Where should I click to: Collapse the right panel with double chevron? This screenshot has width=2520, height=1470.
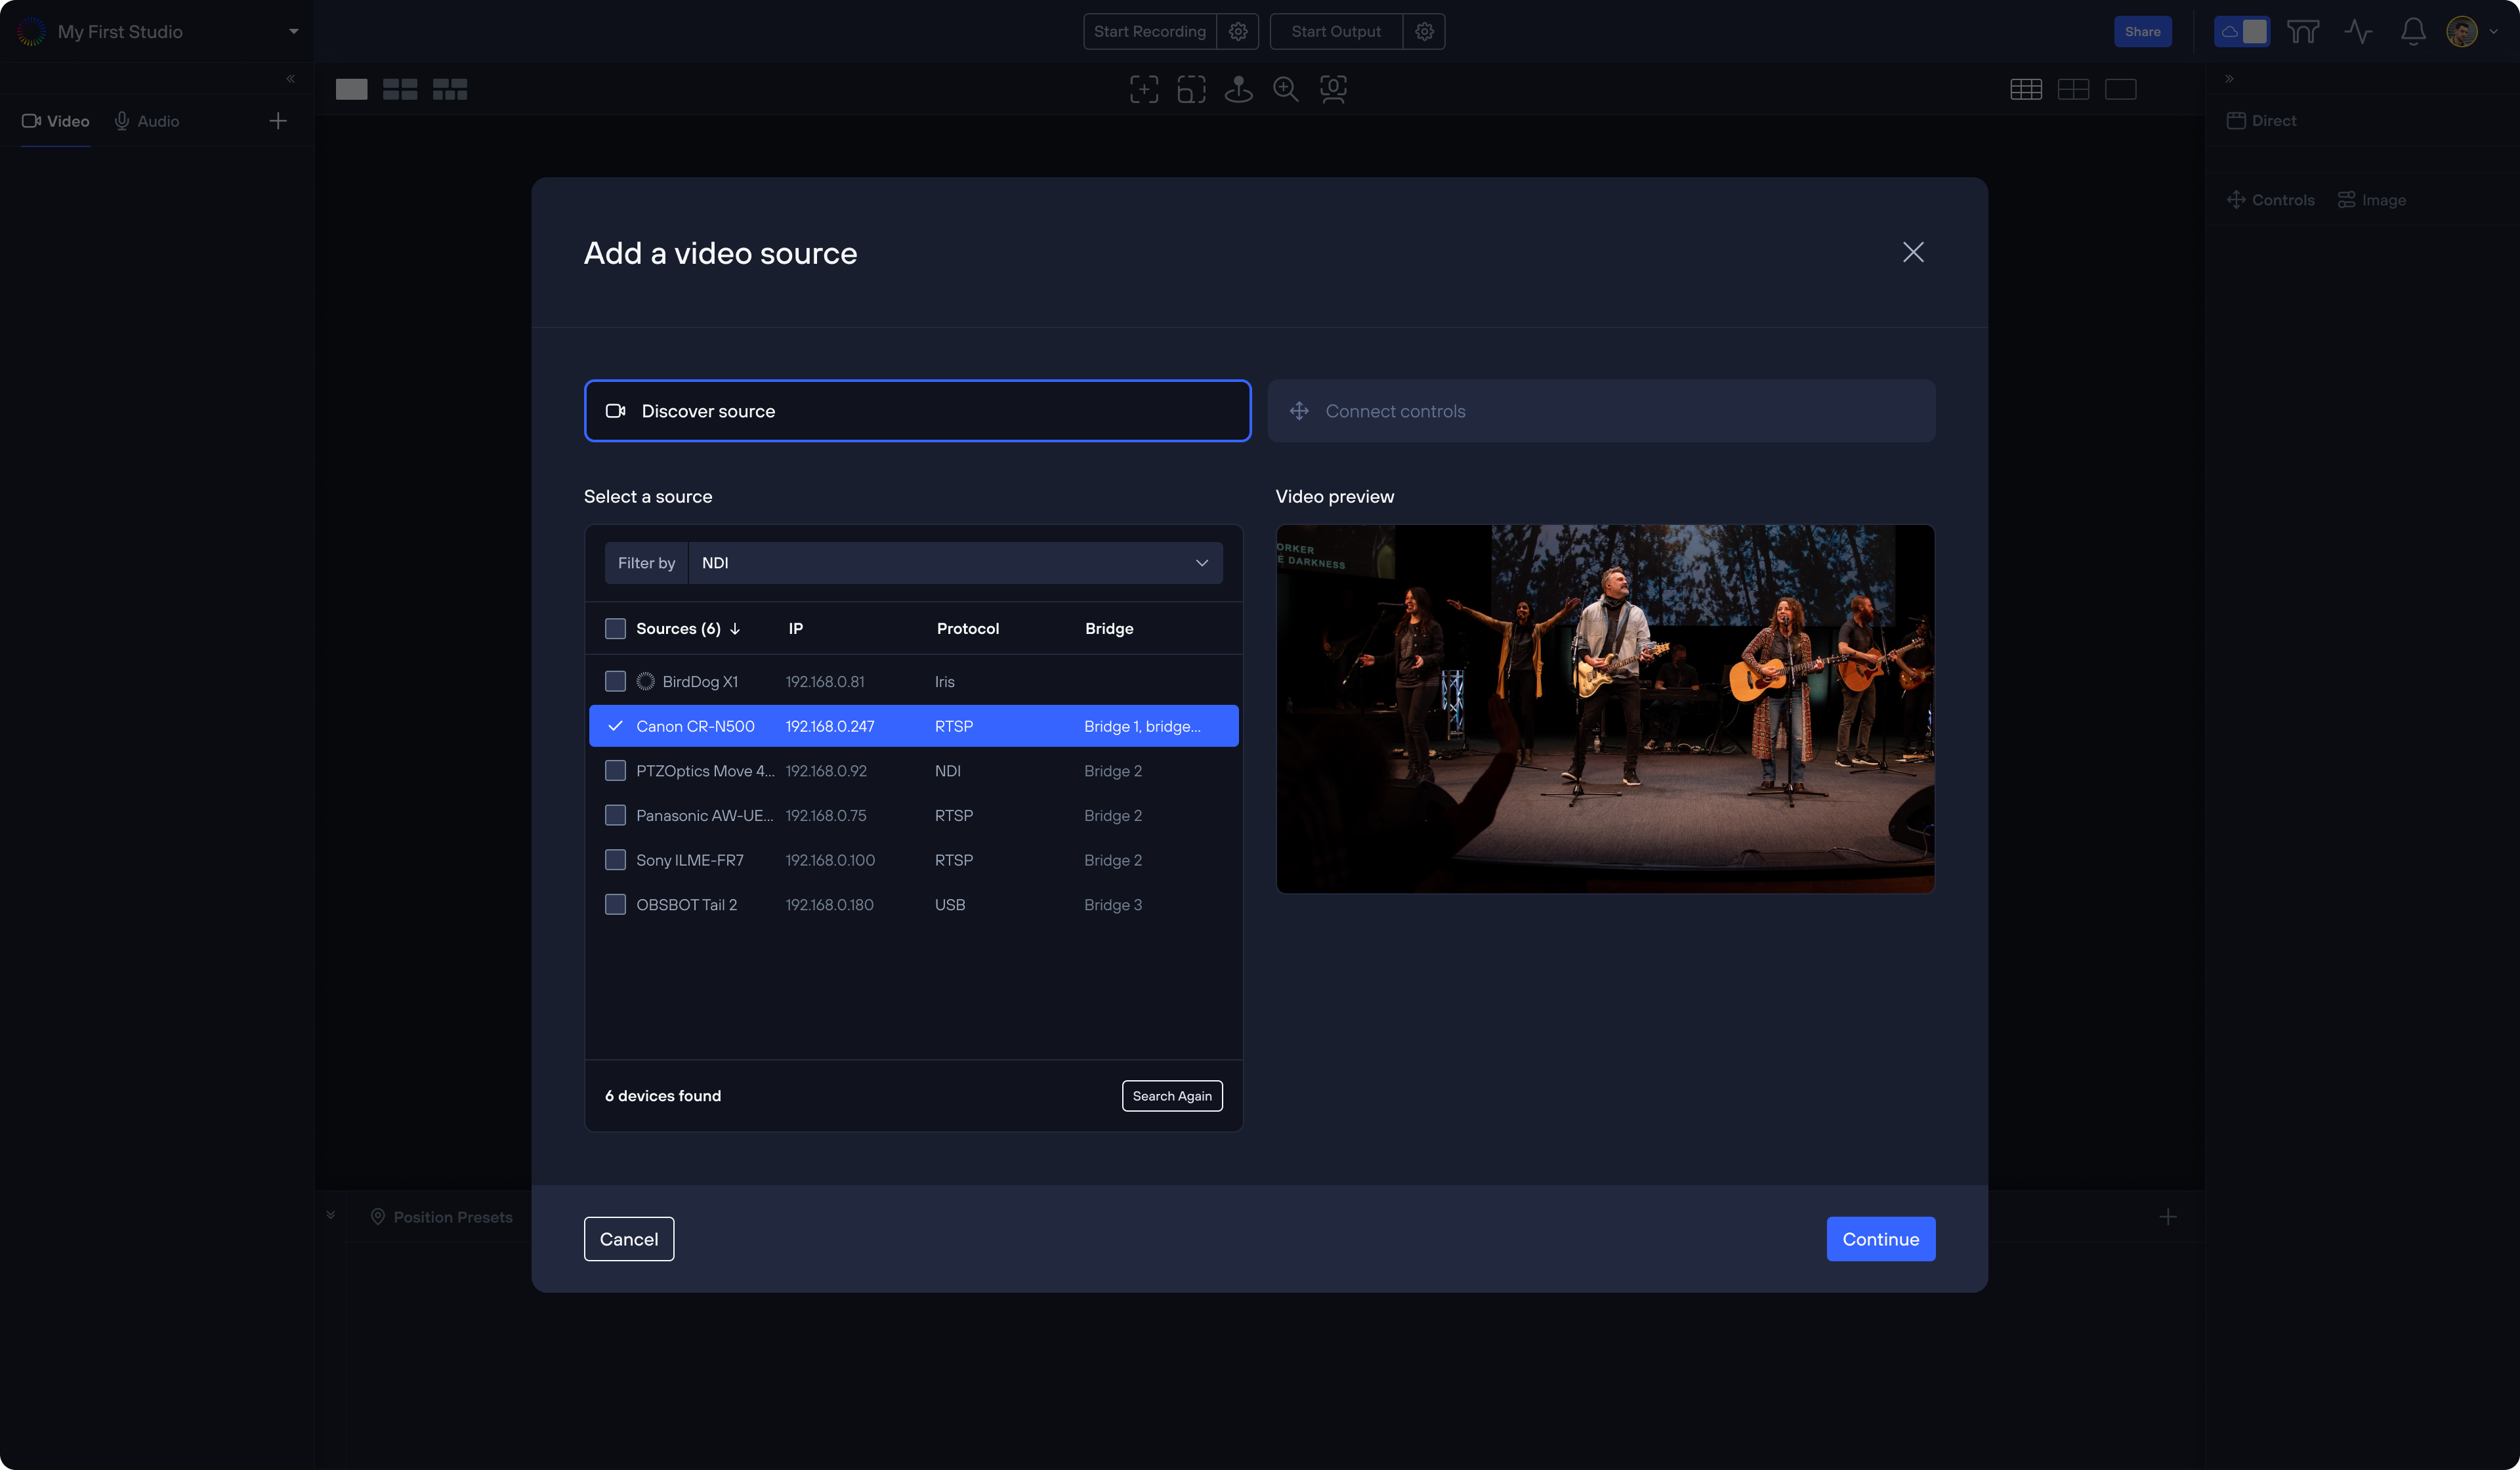click(2229, 79)
